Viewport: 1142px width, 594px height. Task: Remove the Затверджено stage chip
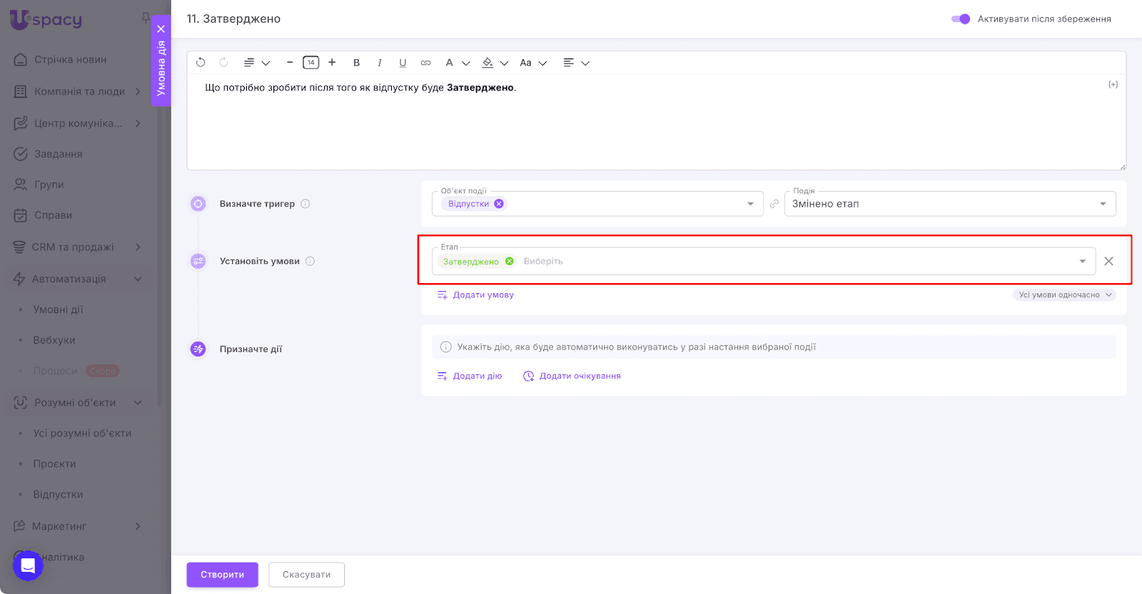(510, 261)
